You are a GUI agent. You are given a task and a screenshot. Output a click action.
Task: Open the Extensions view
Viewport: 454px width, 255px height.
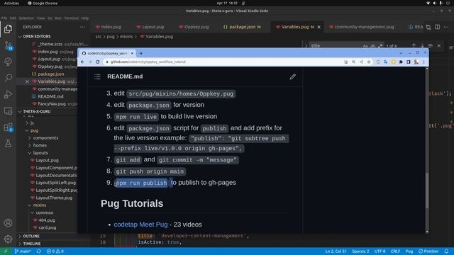click(x=8, y=127)
